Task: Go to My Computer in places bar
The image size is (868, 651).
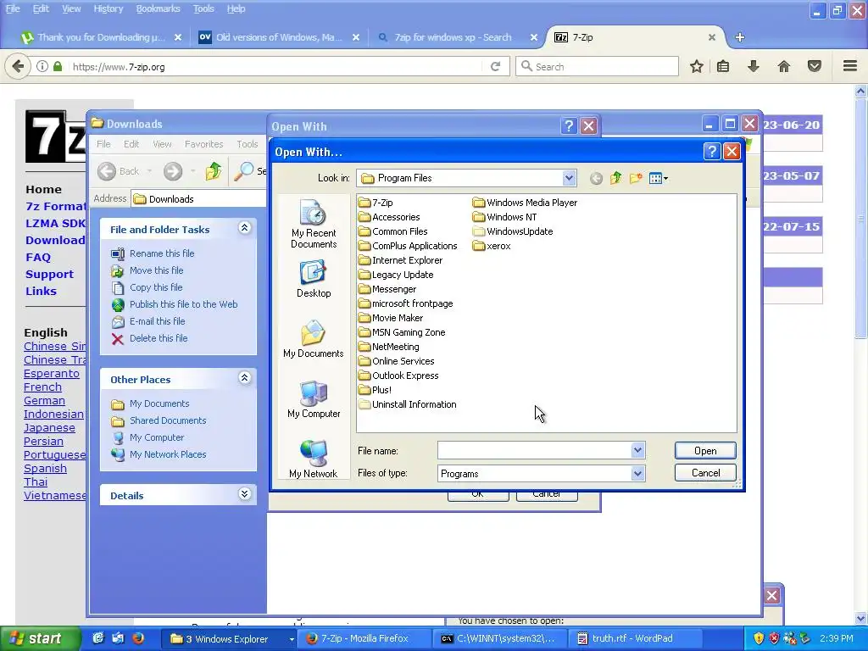Action: (314, 399)
